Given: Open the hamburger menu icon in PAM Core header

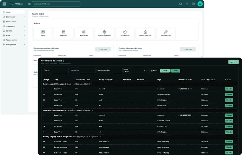Looking at the screenshot, I should tap(4, 4).
